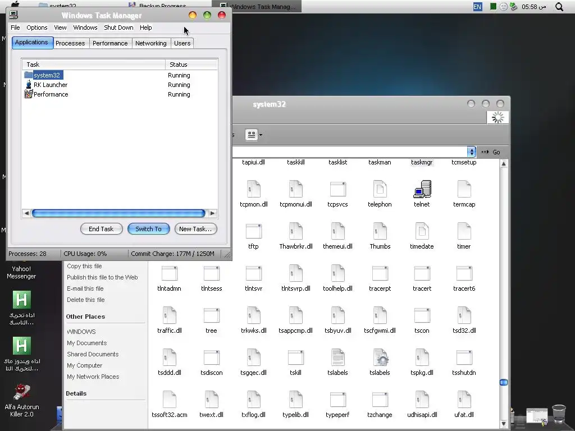Screen dimensions: 575x431
Task: Click Delete this file link
Action: pyautogui.click(x=86, y=300)
